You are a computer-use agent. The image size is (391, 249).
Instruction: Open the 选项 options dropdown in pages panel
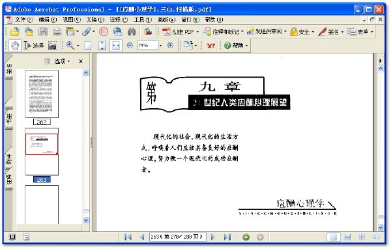tap(62, 61)
